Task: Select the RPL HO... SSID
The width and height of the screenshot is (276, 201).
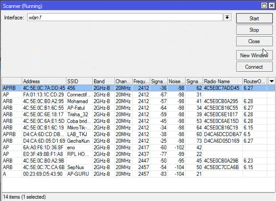Action: pyautogui.click(x=78, y=154)
